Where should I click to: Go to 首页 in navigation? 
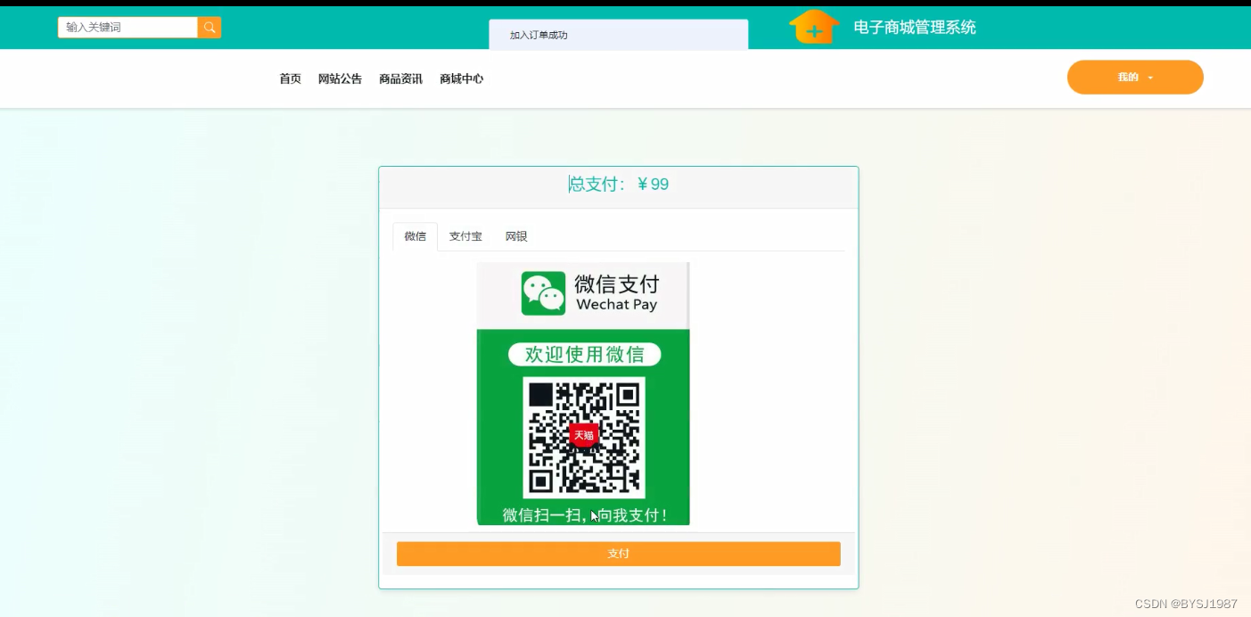pos(291,78)
